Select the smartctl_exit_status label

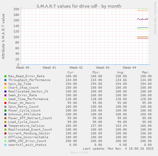pyautogui.click(x=27, y=145)
